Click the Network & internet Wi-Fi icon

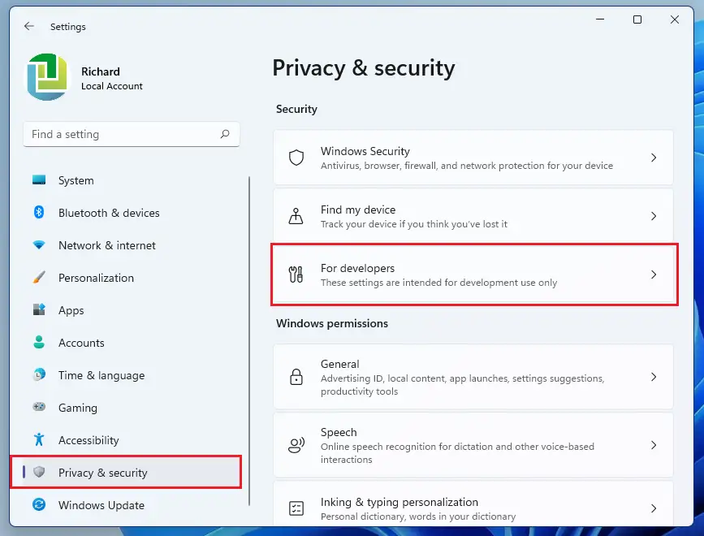tap(39, 245)
